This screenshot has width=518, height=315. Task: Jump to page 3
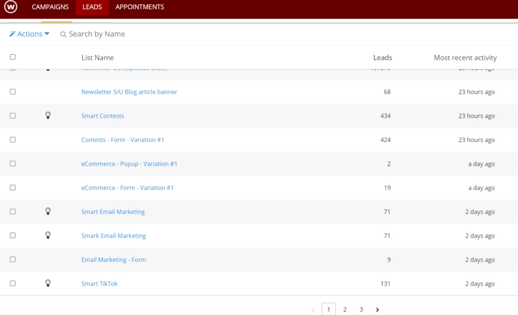click(x=361, y=310)
